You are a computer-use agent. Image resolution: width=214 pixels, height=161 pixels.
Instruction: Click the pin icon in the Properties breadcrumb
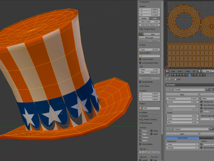pyautogui.click(x=167, y=80)
